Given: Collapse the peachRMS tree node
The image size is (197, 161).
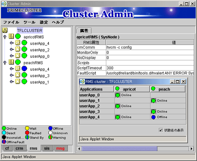Looking at the screenshot, I should [x=5, y=63].
